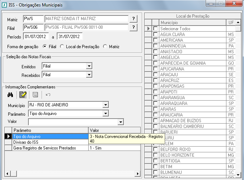244x180 pixels.
Task: Enable the BELO HORIZONTE municipality checkbox
Action: coord(155,155)
